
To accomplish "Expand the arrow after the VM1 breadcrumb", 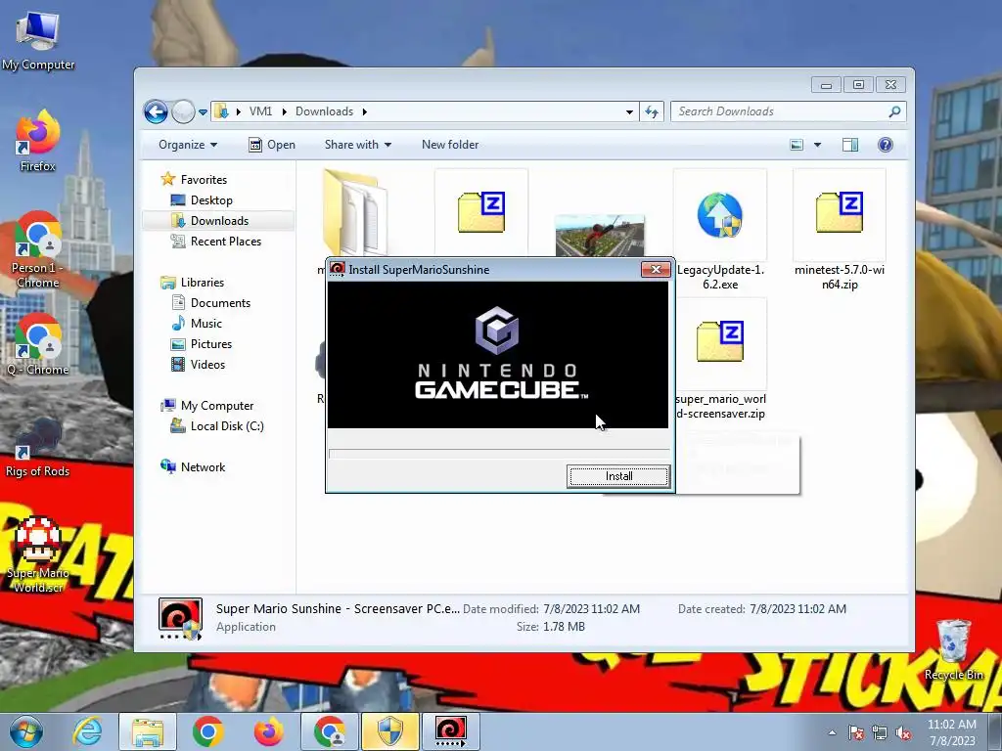I will (x=285, y=111).
